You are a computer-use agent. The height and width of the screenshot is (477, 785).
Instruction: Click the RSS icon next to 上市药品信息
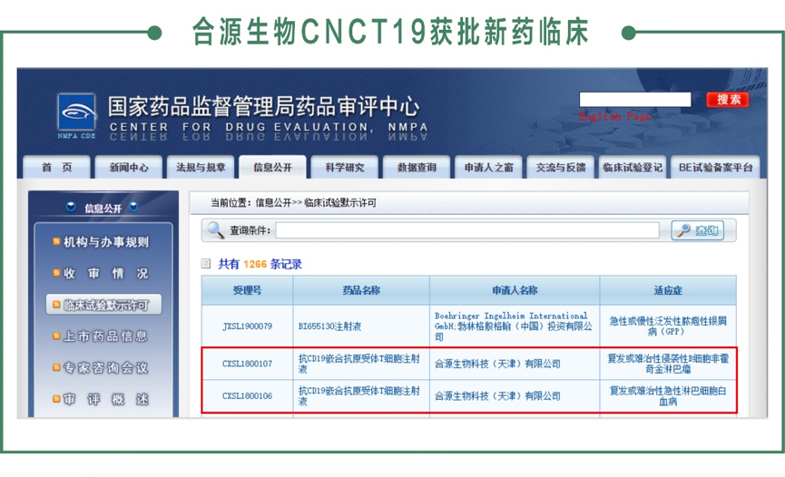click(x=56, y=336)
